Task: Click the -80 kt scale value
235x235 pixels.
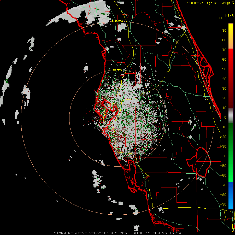Action: tap(223, 195)
